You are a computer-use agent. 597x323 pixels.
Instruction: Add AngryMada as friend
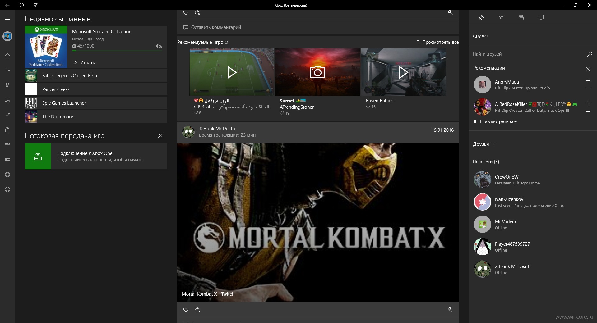[588, 81]
